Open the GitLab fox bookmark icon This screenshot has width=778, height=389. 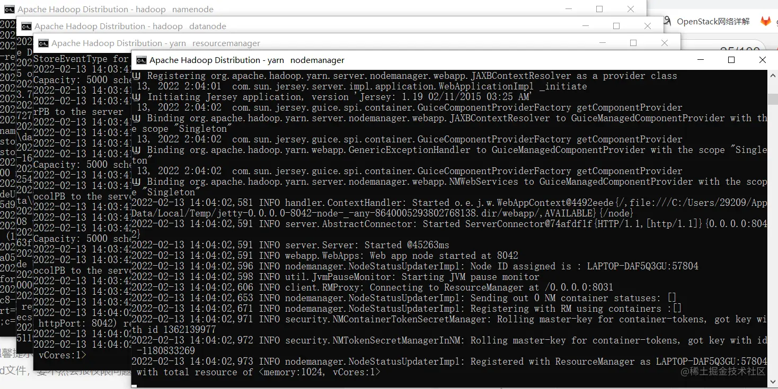pos(766,21)
